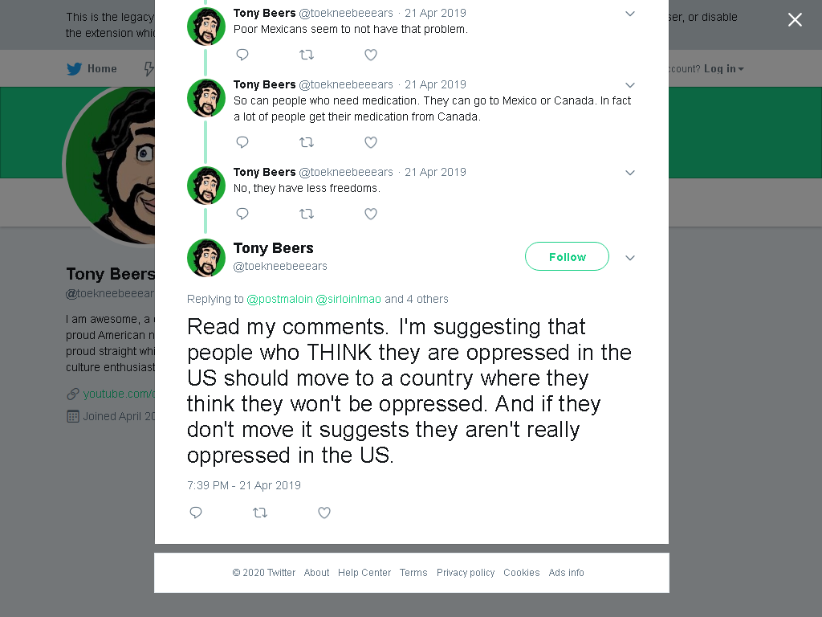Open more options chevron next to Follow
The height and width of the screenshot is (617, 822).
[x=630, y=258]
